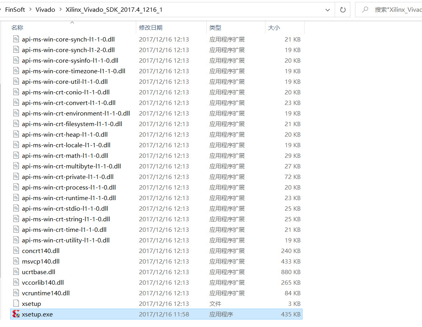Image resolution: width=422 pixels, height=327 pixels.
Task: Navigate to FinSoft in breadcrumb path
Action: tap(15, 10)
